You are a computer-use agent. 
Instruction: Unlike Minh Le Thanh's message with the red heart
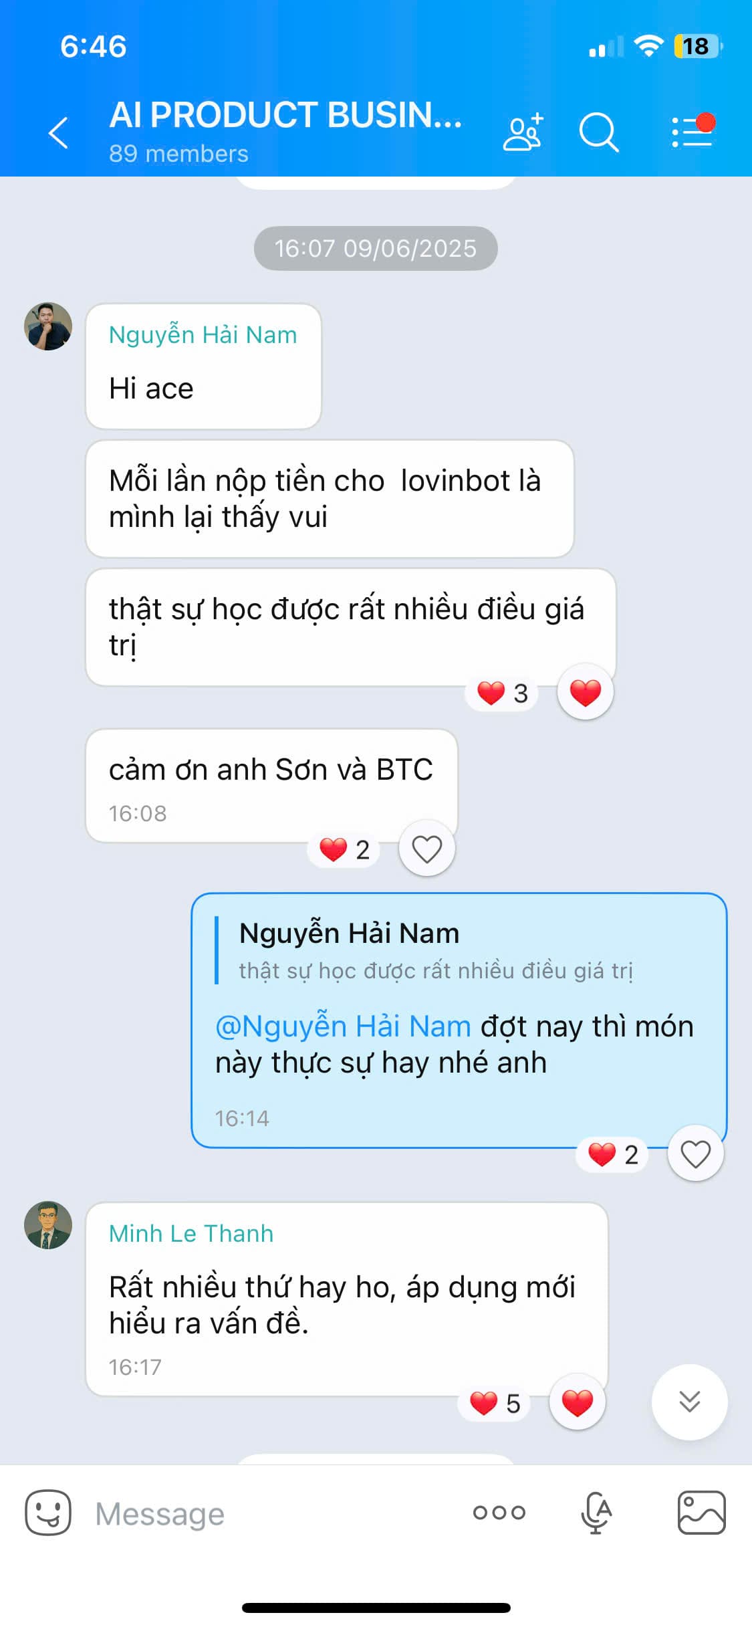[x=578, y=1402]
